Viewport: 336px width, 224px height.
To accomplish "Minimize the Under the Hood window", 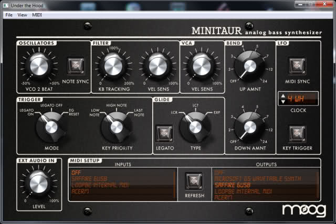I will 300,4.
